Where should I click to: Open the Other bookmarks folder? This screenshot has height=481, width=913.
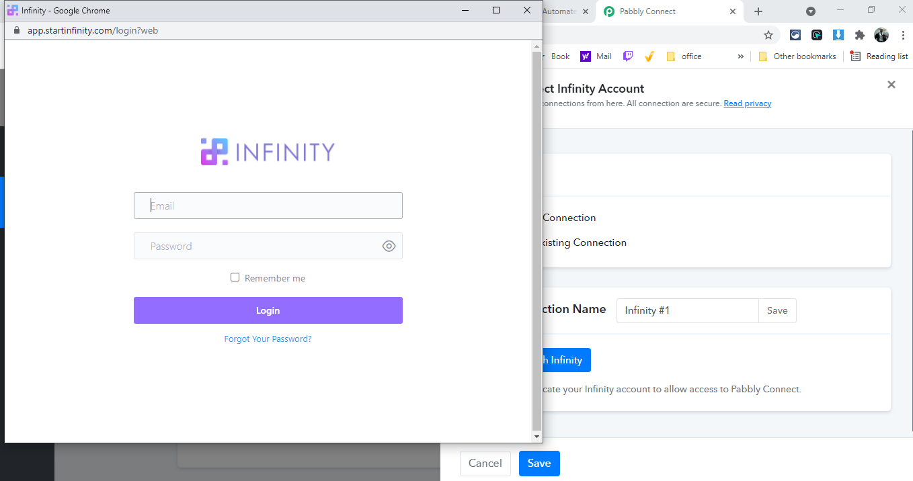(797, 56)
